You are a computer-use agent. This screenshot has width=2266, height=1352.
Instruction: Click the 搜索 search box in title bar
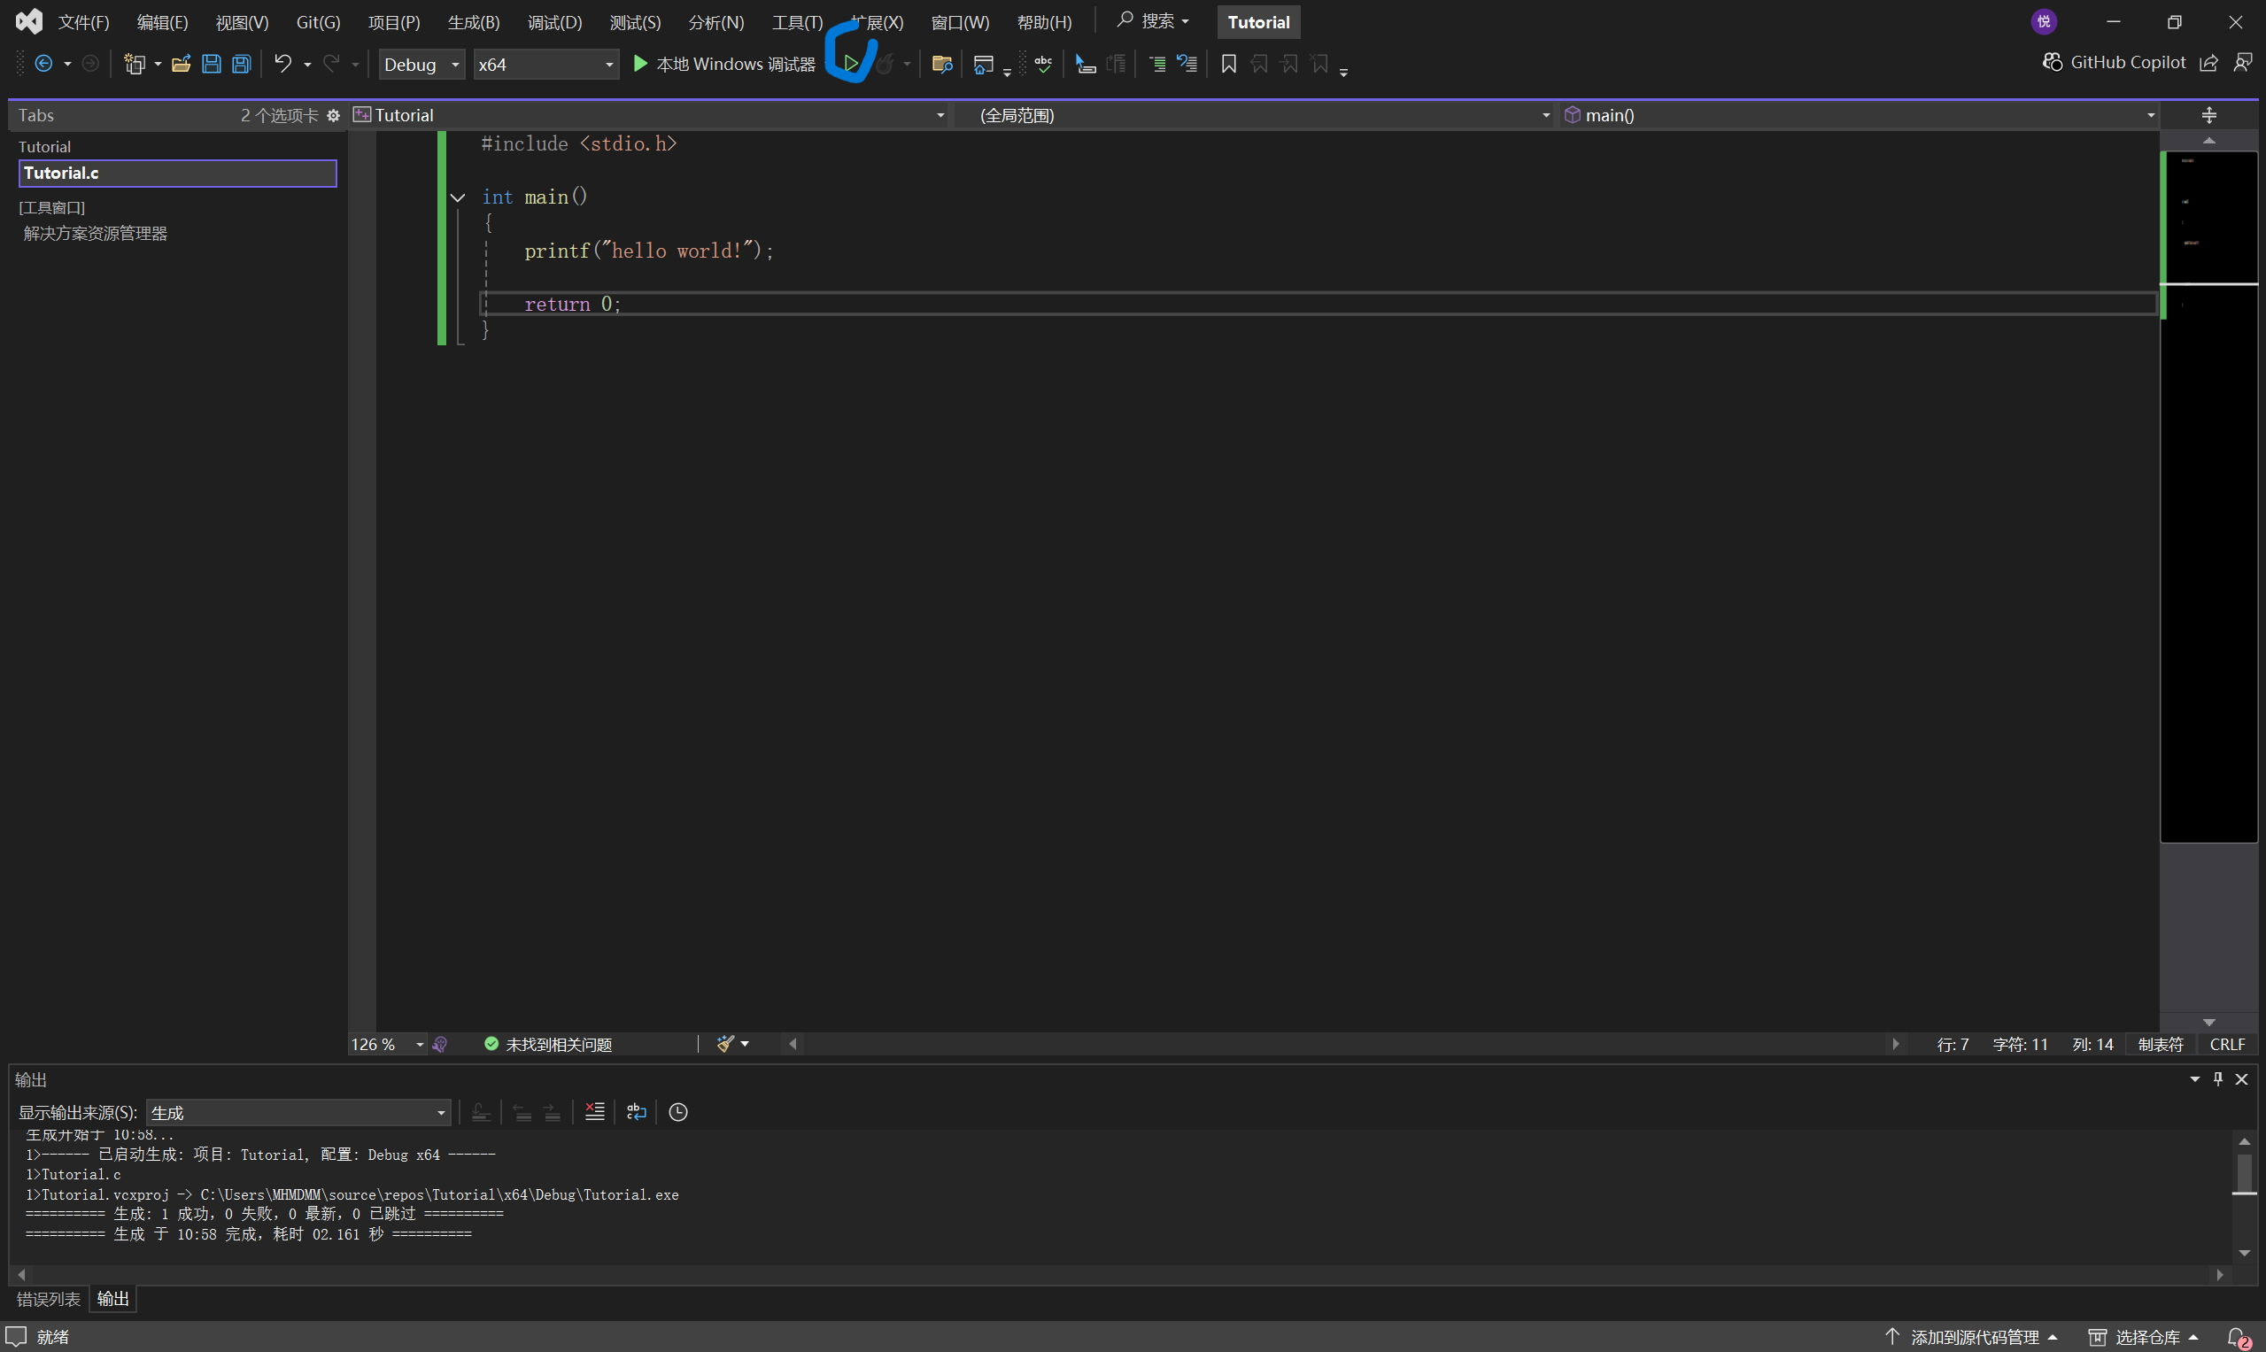pyautogui.click(x=1154, y=20)
